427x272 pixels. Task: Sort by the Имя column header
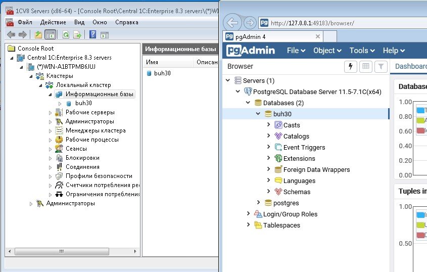[167, 62]
